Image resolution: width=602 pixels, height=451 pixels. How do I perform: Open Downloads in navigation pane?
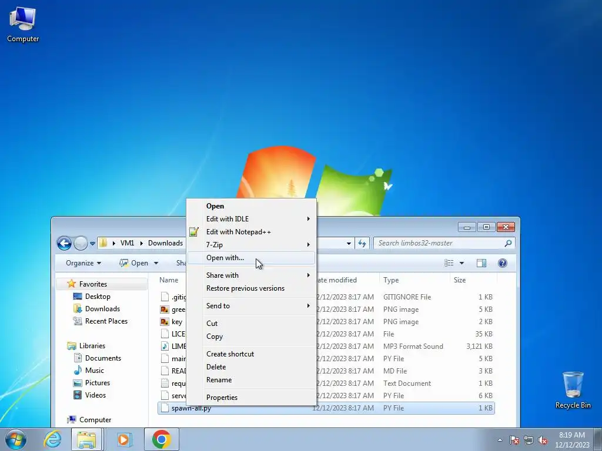[x=102, y=309]
